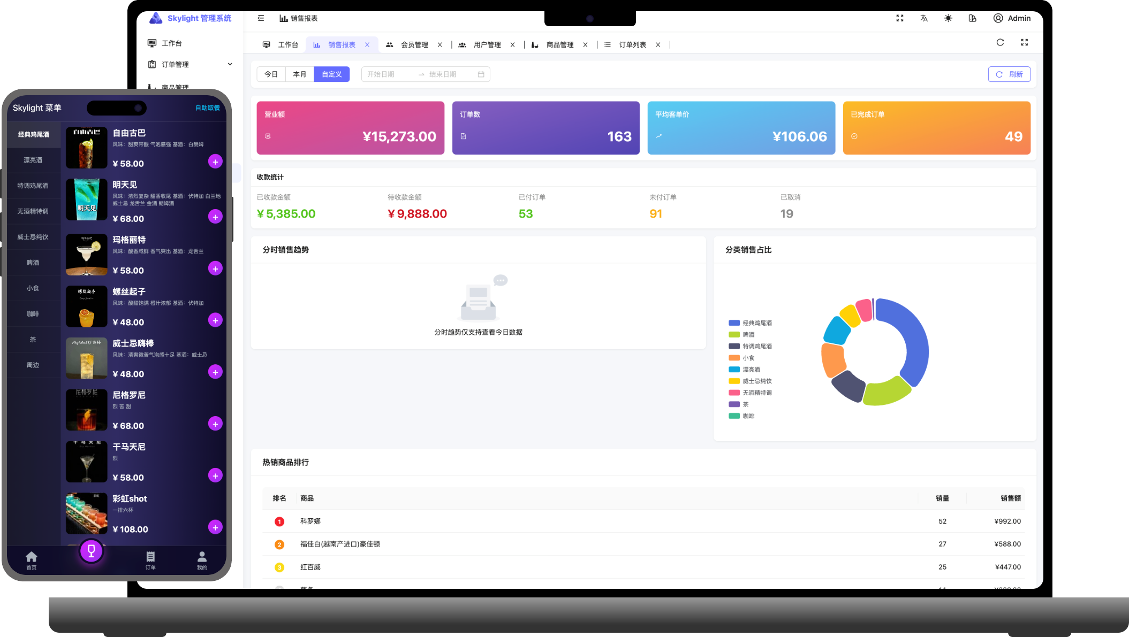The height and width of the screenshot is (637, 1129).
Task: Enter fullscreen using the top bar icon
Action: pyautogui.click(x=900, y=18)
